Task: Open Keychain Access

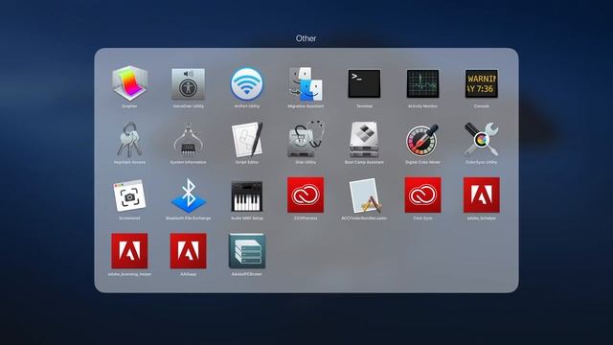Action: point(129,140)
